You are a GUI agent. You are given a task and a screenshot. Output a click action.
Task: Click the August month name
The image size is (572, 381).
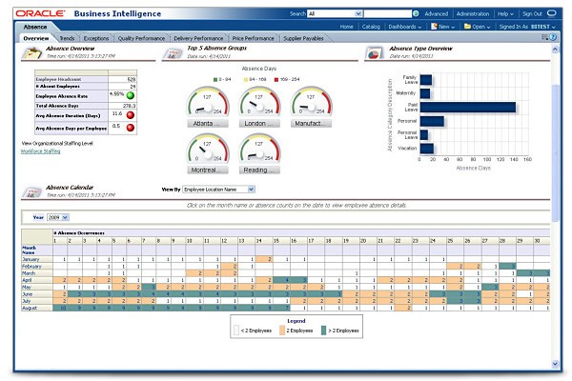coord(30,308)
